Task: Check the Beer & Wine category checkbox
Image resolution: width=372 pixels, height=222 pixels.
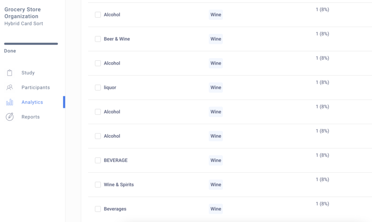Action: pos(98,39)
